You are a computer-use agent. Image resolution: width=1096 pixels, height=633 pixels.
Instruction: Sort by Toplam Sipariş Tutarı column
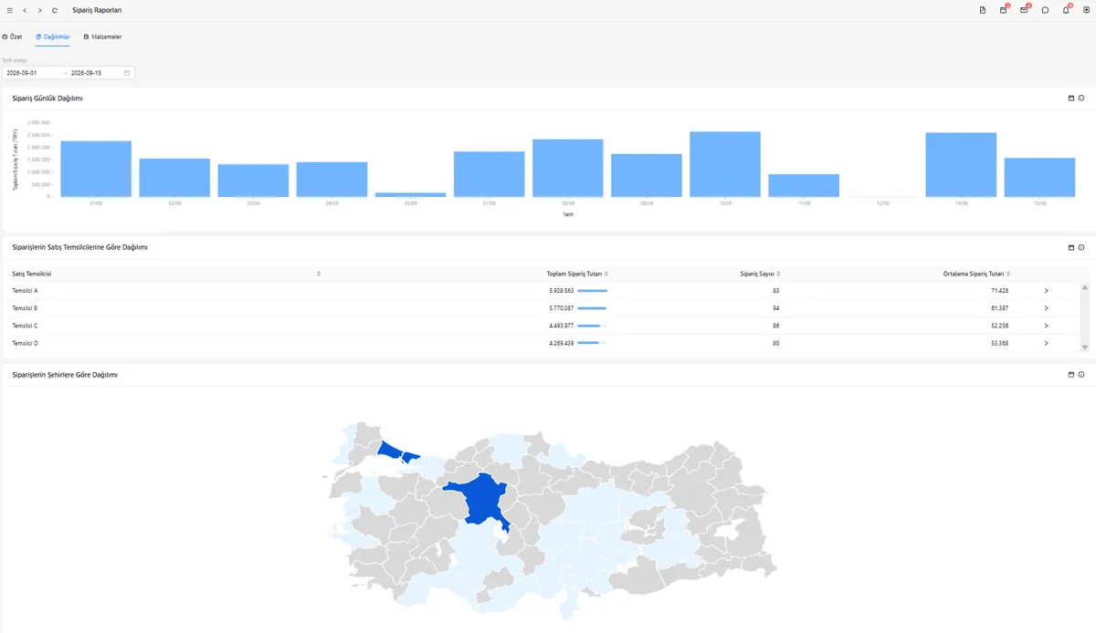tap(606, 274)
